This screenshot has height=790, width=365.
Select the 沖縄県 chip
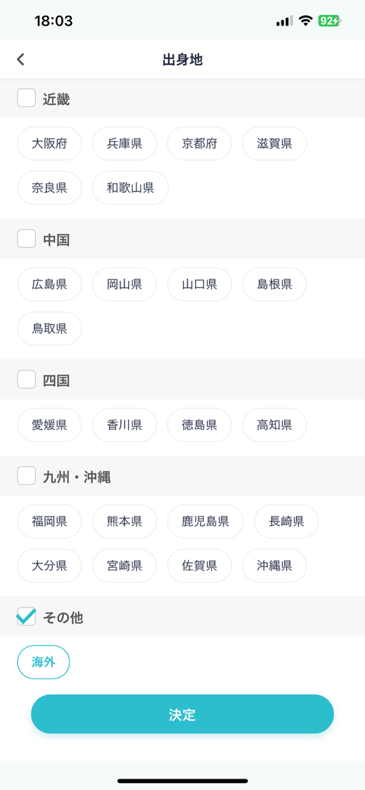pyautogui.click(x=274, y=566)
